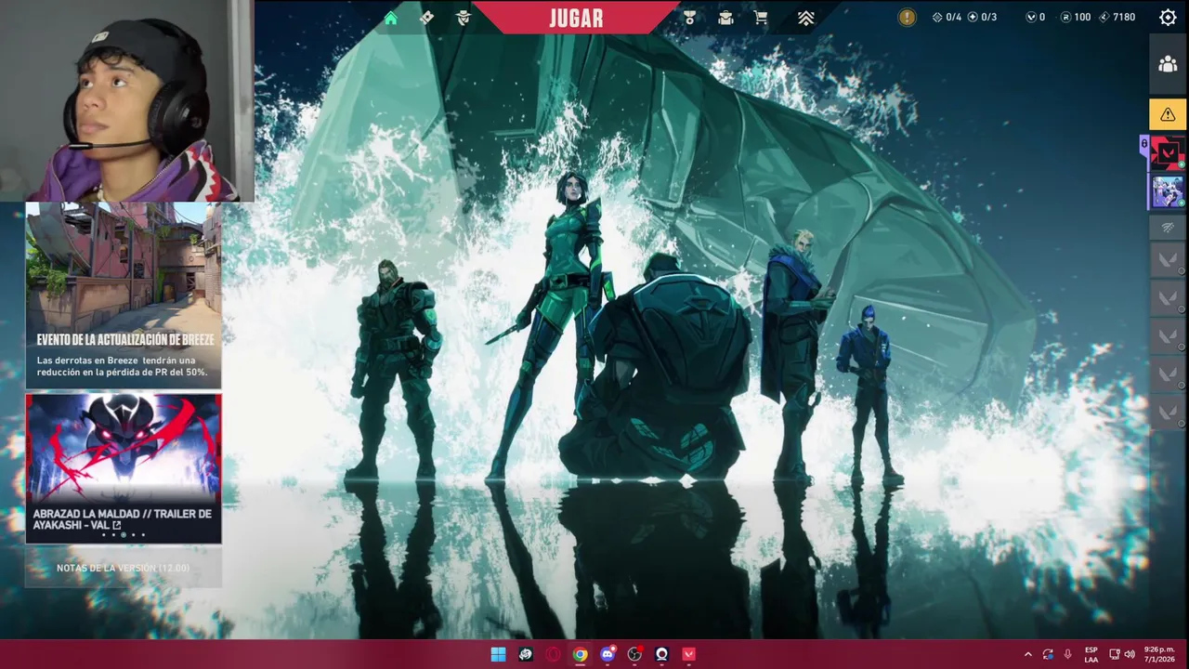Open Opera browser from the taskbar
1189x669 pixels.
553,654
